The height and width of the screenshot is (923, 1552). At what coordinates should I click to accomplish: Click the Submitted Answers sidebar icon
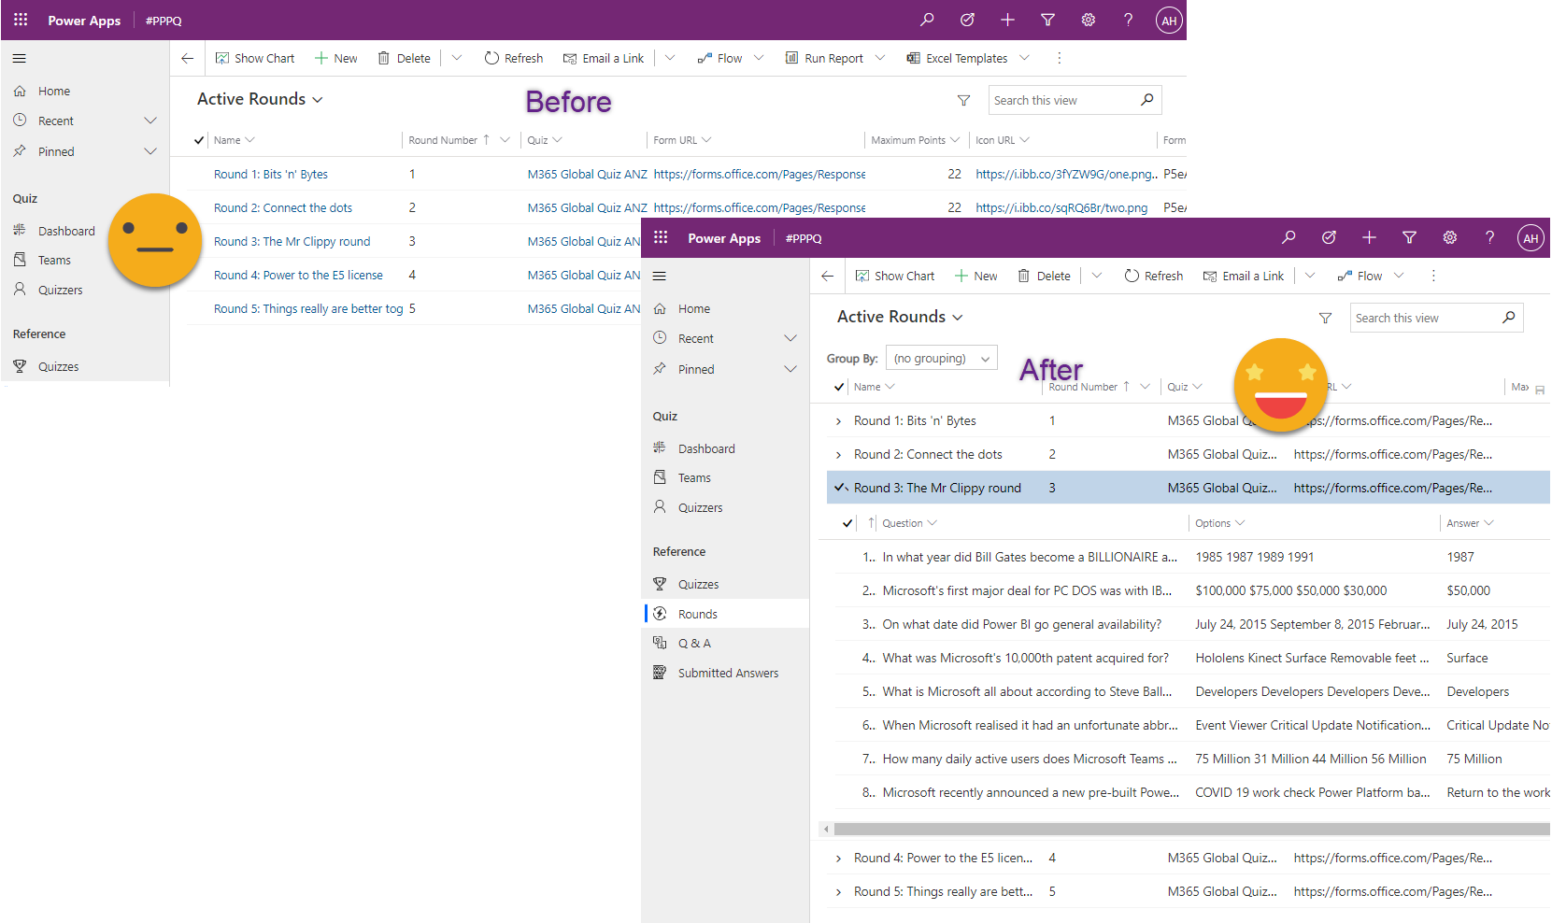pyautogui.click(x=661, y=673)
